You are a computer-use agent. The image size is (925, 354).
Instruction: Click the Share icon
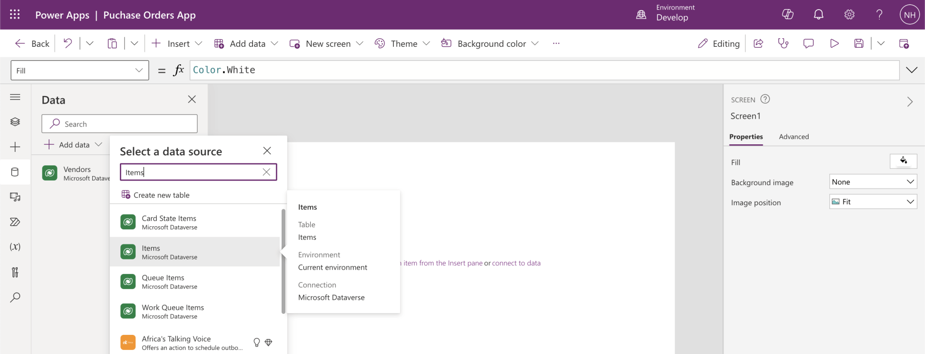point(758,44)
